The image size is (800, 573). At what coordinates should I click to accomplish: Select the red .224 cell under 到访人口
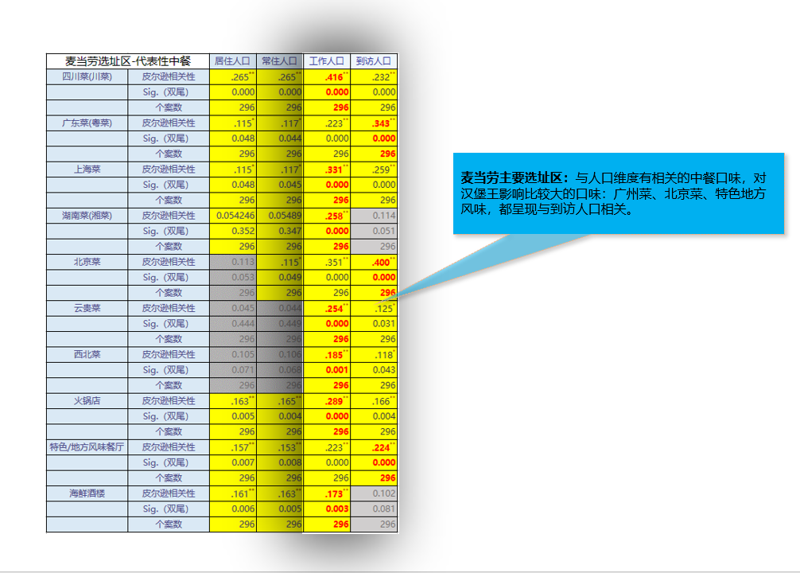(374, 446)
